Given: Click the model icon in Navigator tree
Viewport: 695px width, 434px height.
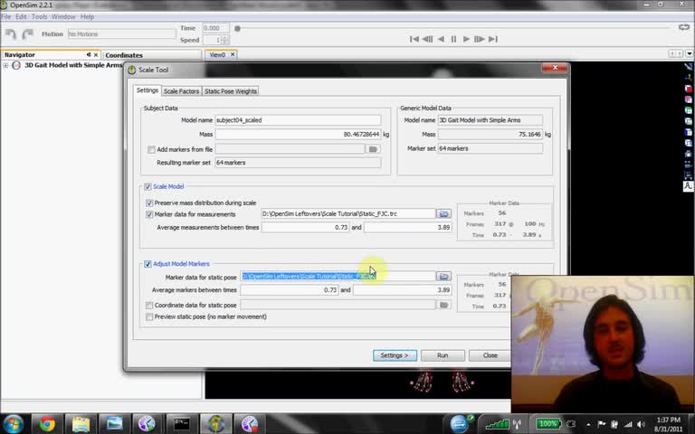Looking at the screenshot, I should click(16, 65).
